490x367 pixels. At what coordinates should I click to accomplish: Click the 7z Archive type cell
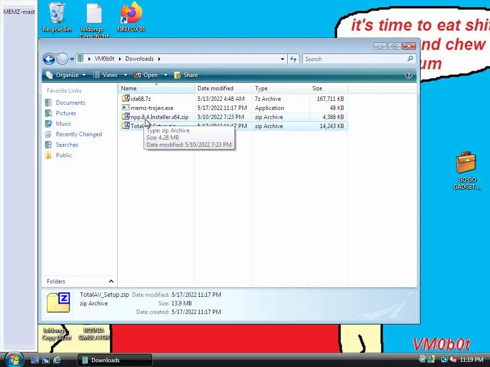click(268, 99)
